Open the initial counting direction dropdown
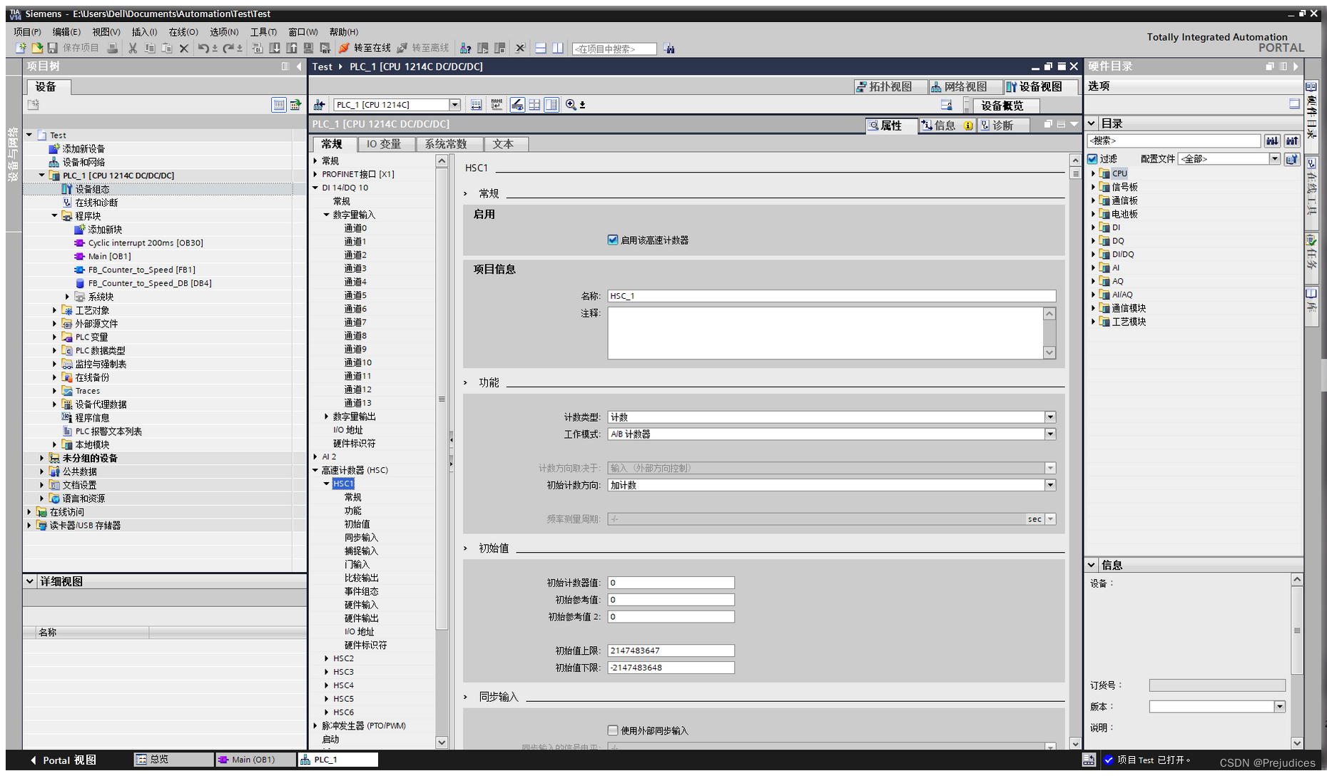 1050,485
